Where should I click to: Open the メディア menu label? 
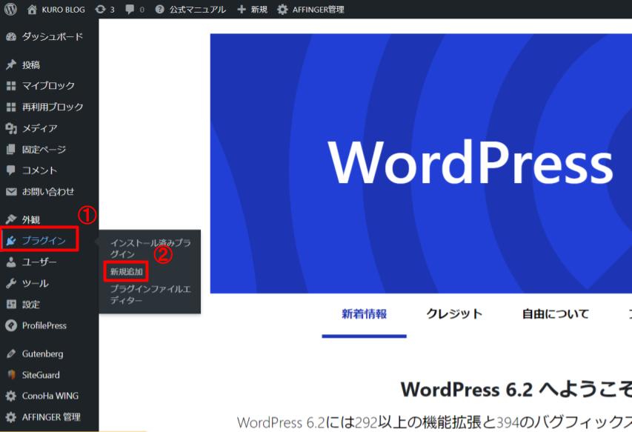pyautogui.click(x=39, y=128)
